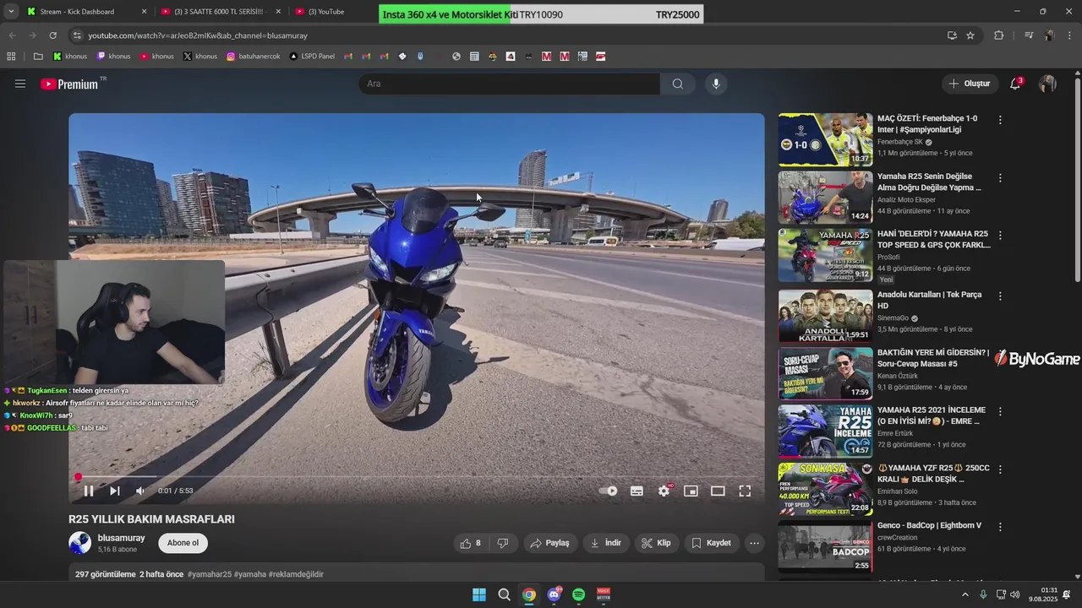Open YouTube notifications bell
Screen dimensions: 1082x608
[1015, 84]
